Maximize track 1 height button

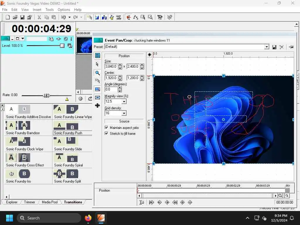(x=17, y=39)
